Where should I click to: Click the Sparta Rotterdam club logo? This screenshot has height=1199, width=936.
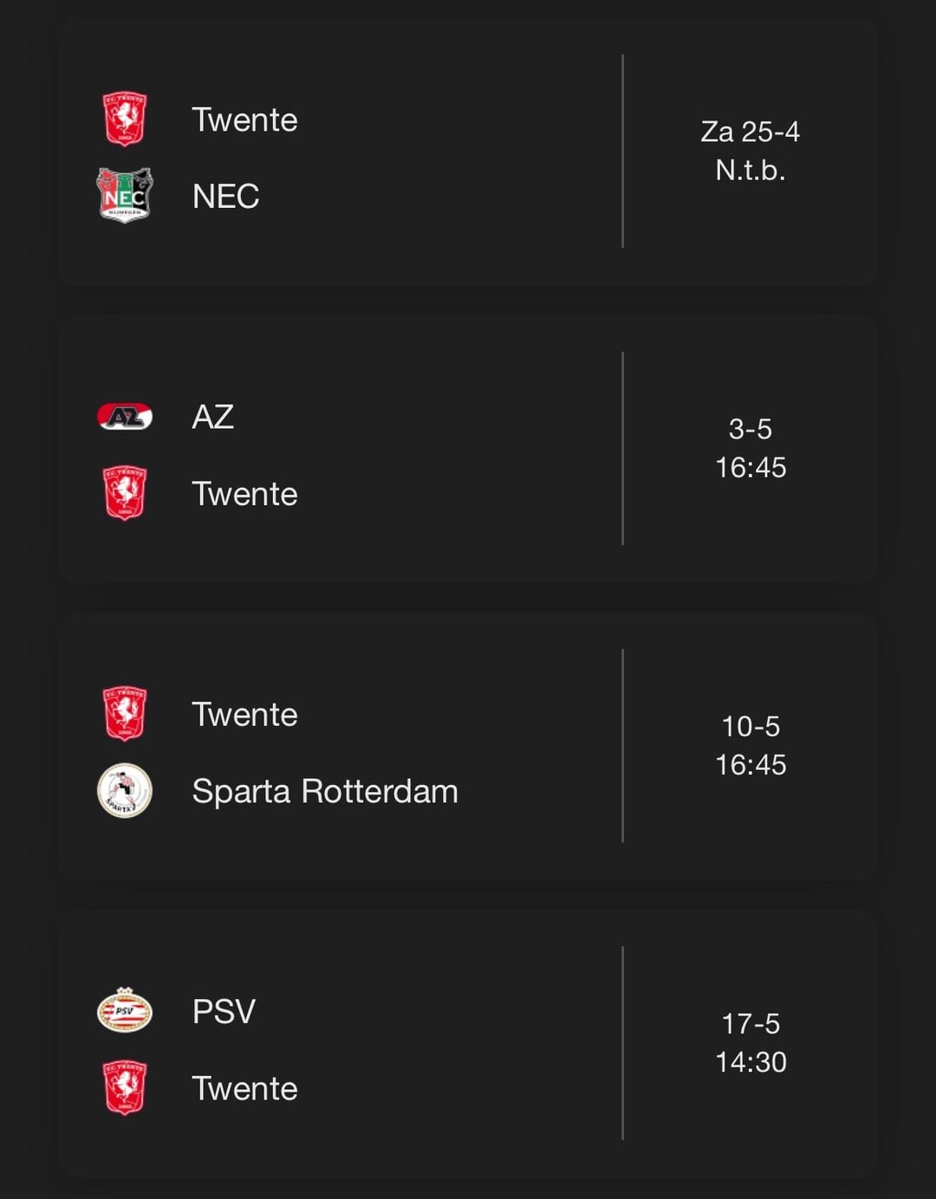click(125, 791)
